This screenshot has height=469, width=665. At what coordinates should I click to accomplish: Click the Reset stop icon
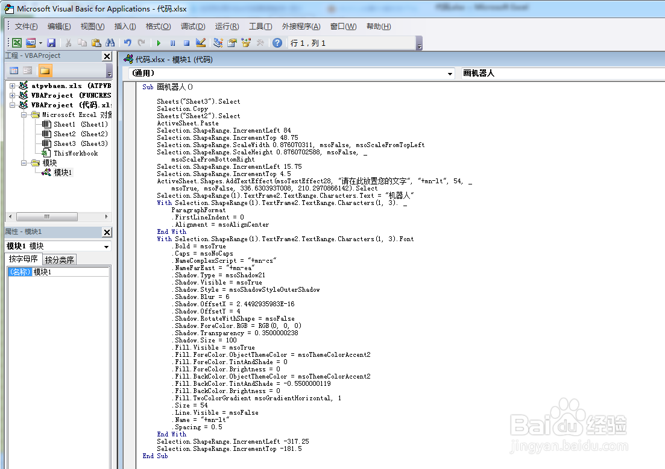[187, 43]
